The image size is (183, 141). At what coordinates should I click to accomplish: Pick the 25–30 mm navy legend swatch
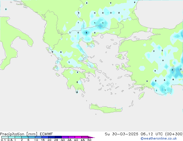58,137
